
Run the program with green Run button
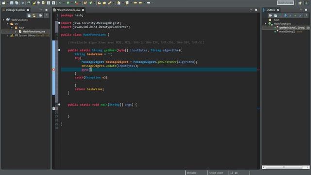coord(68,3)
